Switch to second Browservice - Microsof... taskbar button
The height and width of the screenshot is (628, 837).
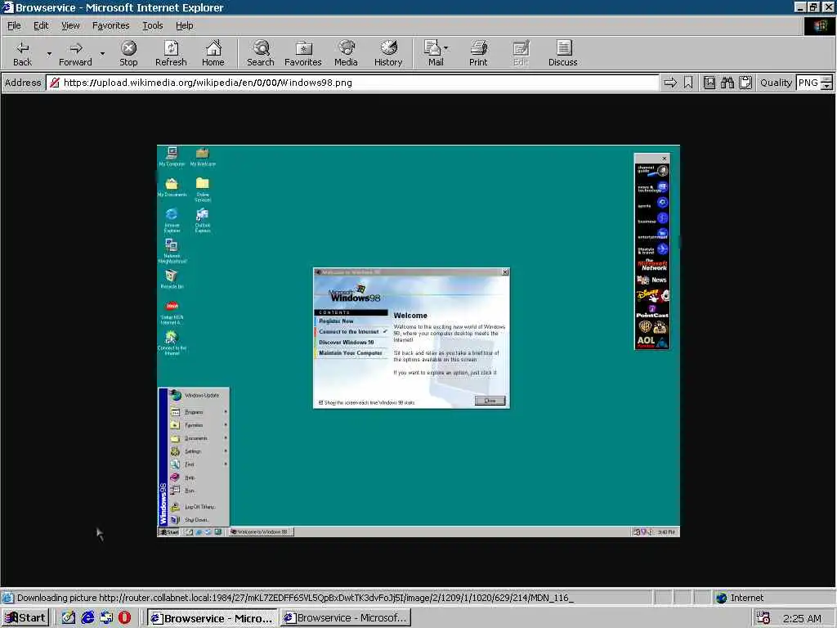coord(346,618)
